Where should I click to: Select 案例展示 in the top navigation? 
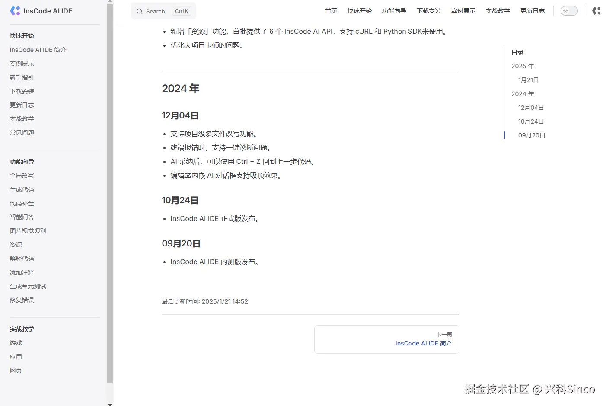(463, 11)
